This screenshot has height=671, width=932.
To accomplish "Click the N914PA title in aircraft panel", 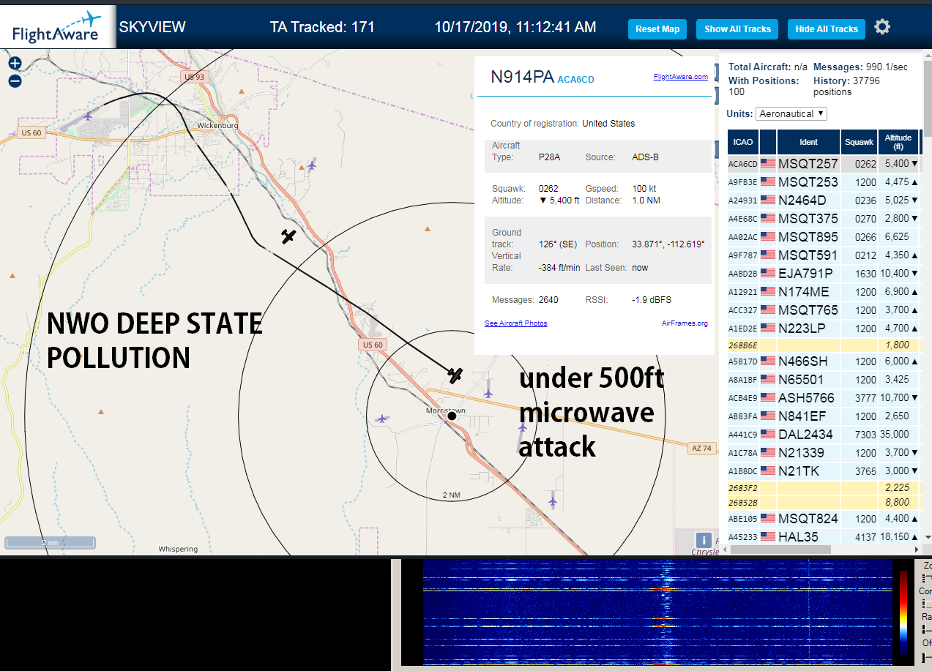I will click(522, 78).
